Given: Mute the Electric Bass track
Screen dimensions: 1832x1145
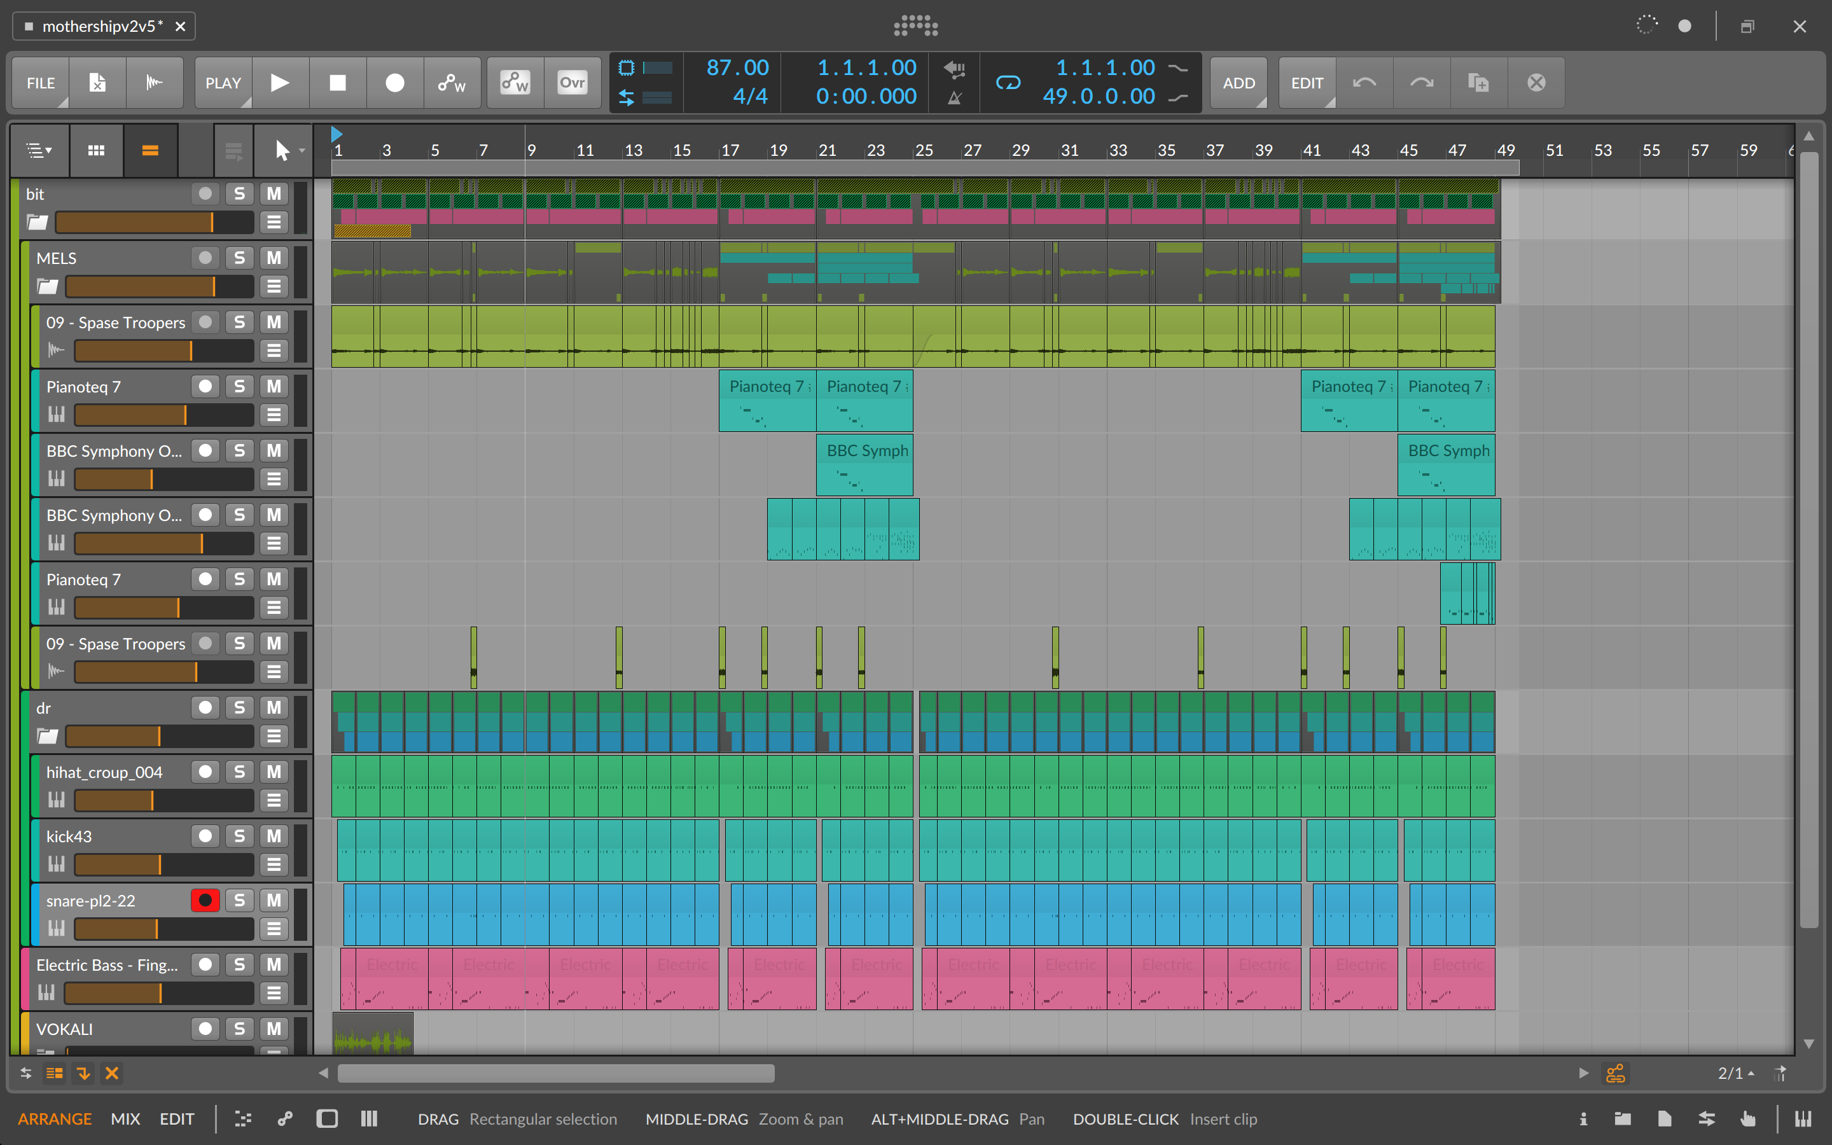Looking at the screenshot, I should pos(274,964).
